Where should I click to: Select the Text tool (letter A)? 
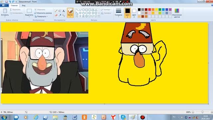click(x=64, y=11)
